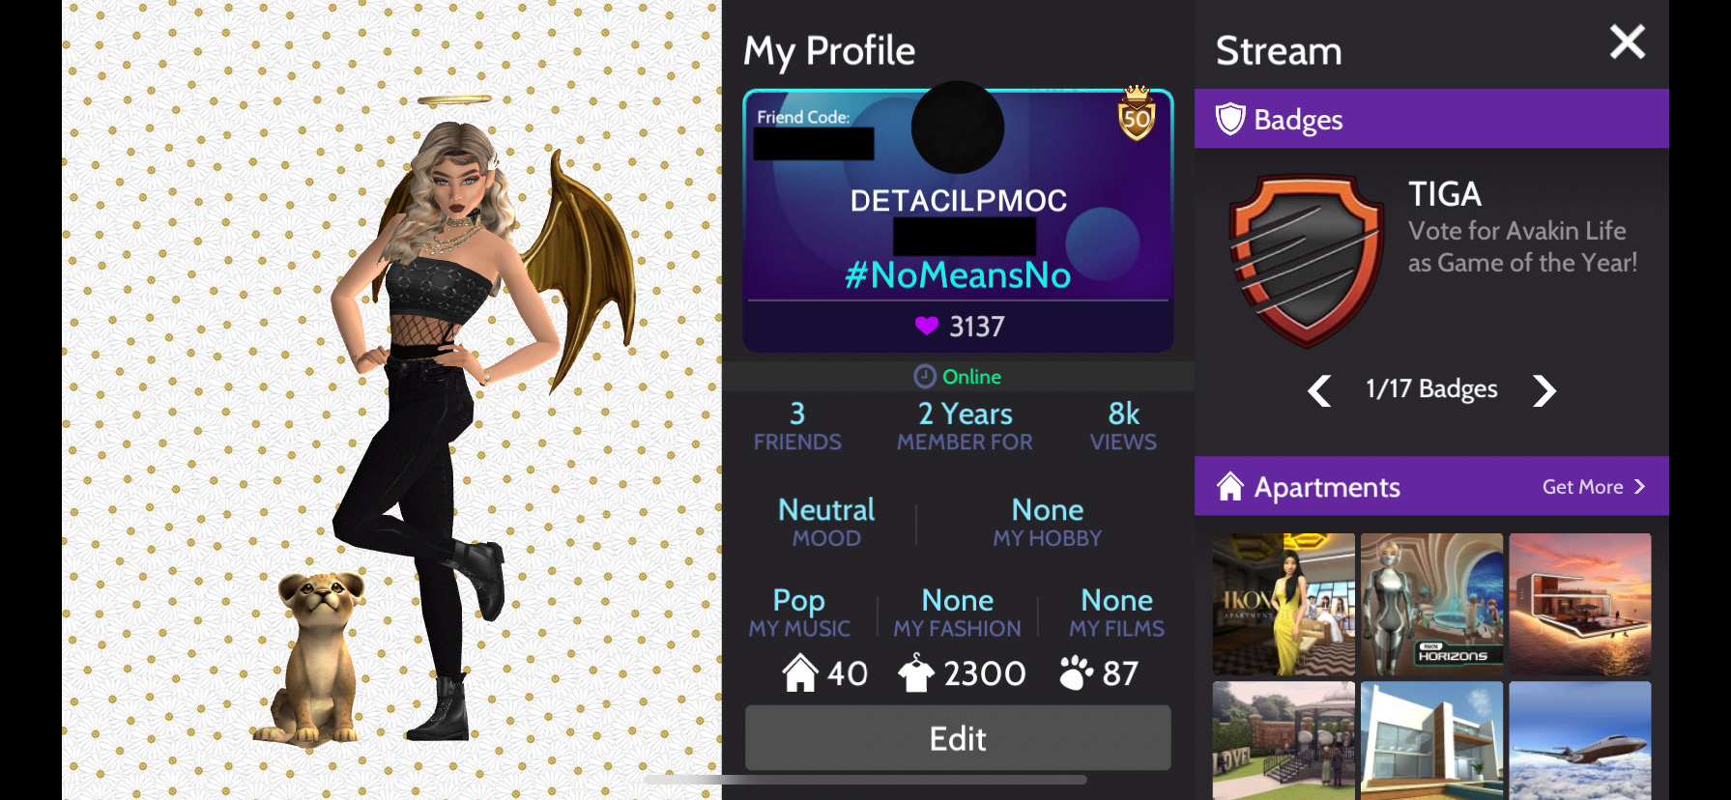Open Get More apartments link
This screenshot has width=1731, height=800.
[1593, 487]
